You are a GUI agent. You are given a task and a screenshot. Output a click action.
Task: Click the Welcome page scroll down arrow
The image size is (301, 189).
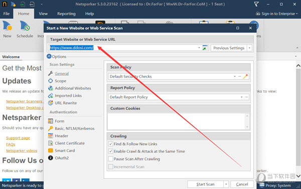pos(298,176)
